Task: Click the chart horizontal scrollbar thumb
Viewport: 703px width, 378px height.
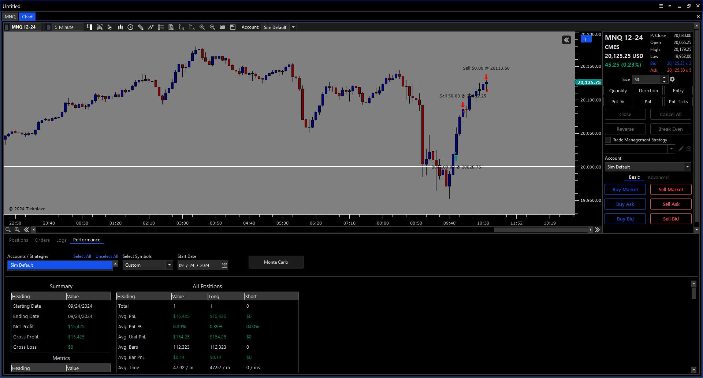Action: point(540,230)
